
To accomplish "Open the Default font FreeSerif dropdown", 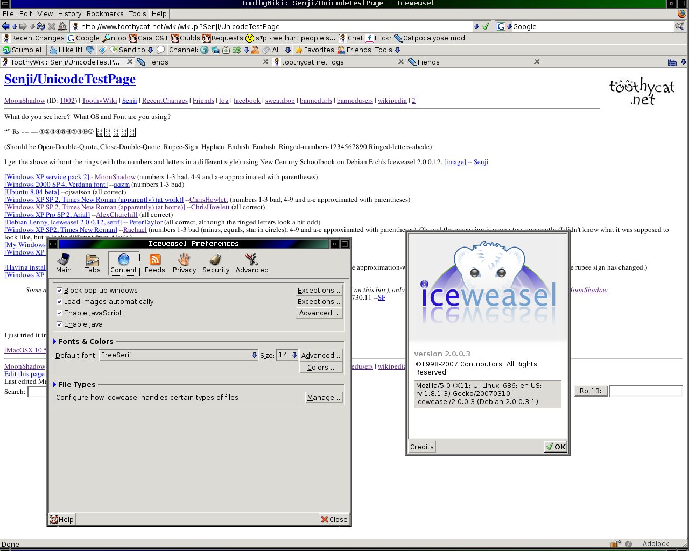I will pos(179,355).
